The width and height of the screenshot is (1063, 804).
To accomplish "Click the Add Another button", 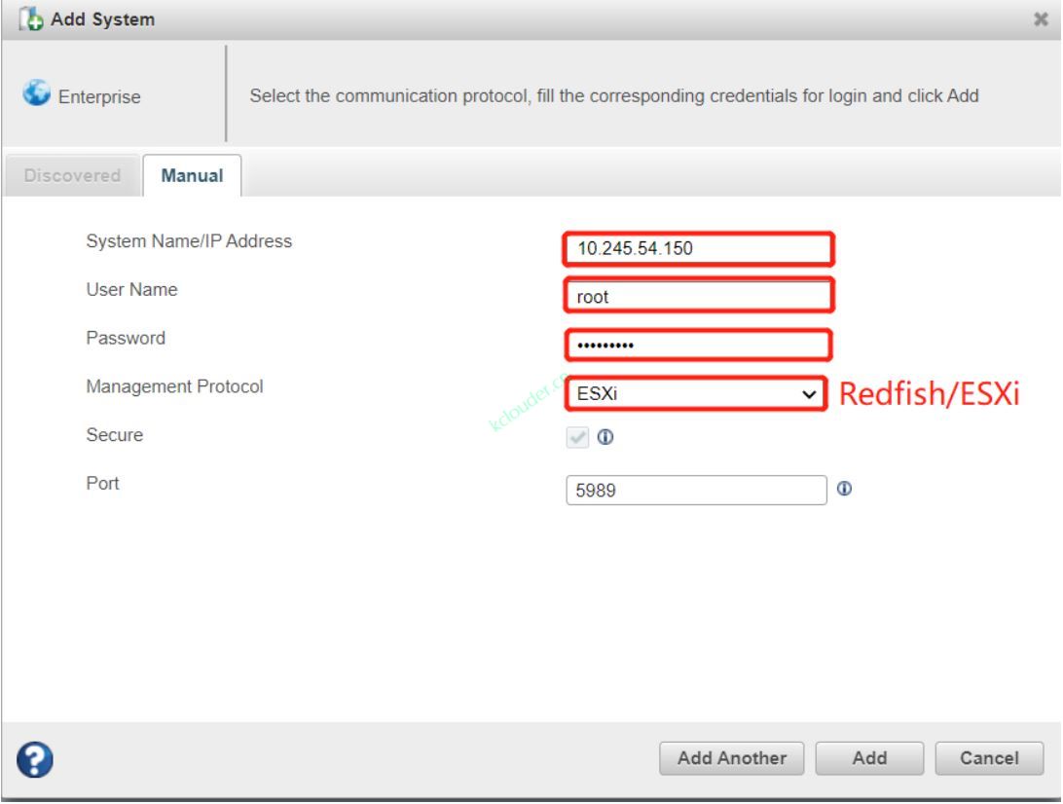I will (x=731, y=758).
